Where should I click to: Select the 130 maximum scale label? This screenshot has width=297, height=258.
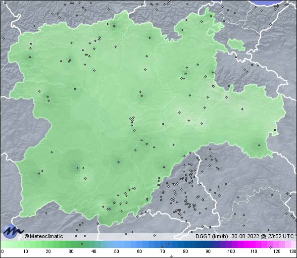293,252
